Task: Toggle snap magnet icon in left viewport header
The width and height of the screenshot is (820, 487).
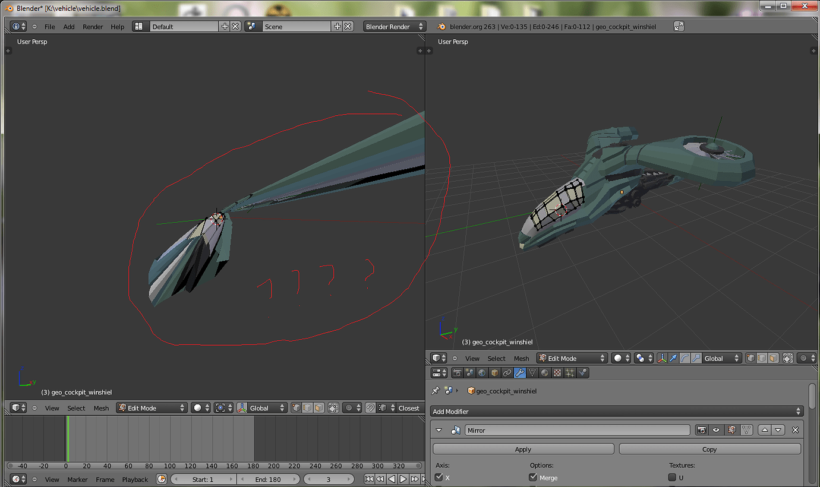Action: tap(371, 408)
